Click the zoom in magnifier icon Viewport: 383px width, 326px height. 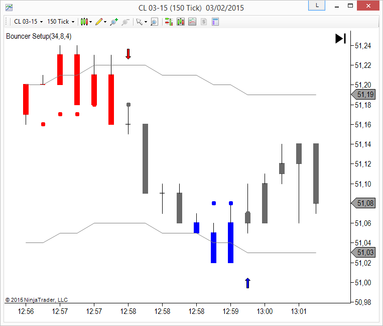[114, 22]
